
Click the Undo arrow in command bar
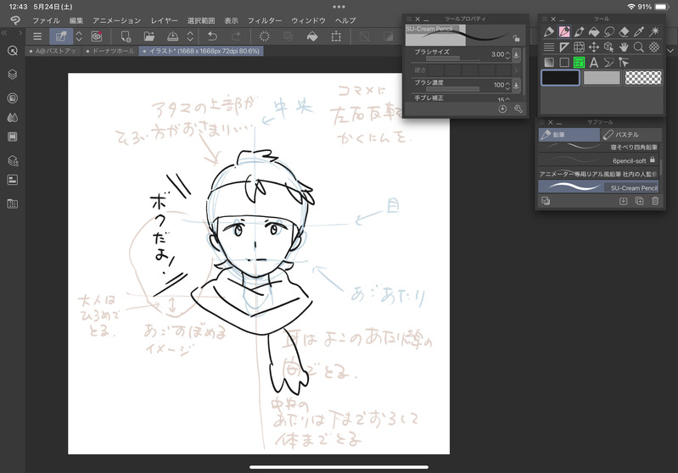[212, 36]
